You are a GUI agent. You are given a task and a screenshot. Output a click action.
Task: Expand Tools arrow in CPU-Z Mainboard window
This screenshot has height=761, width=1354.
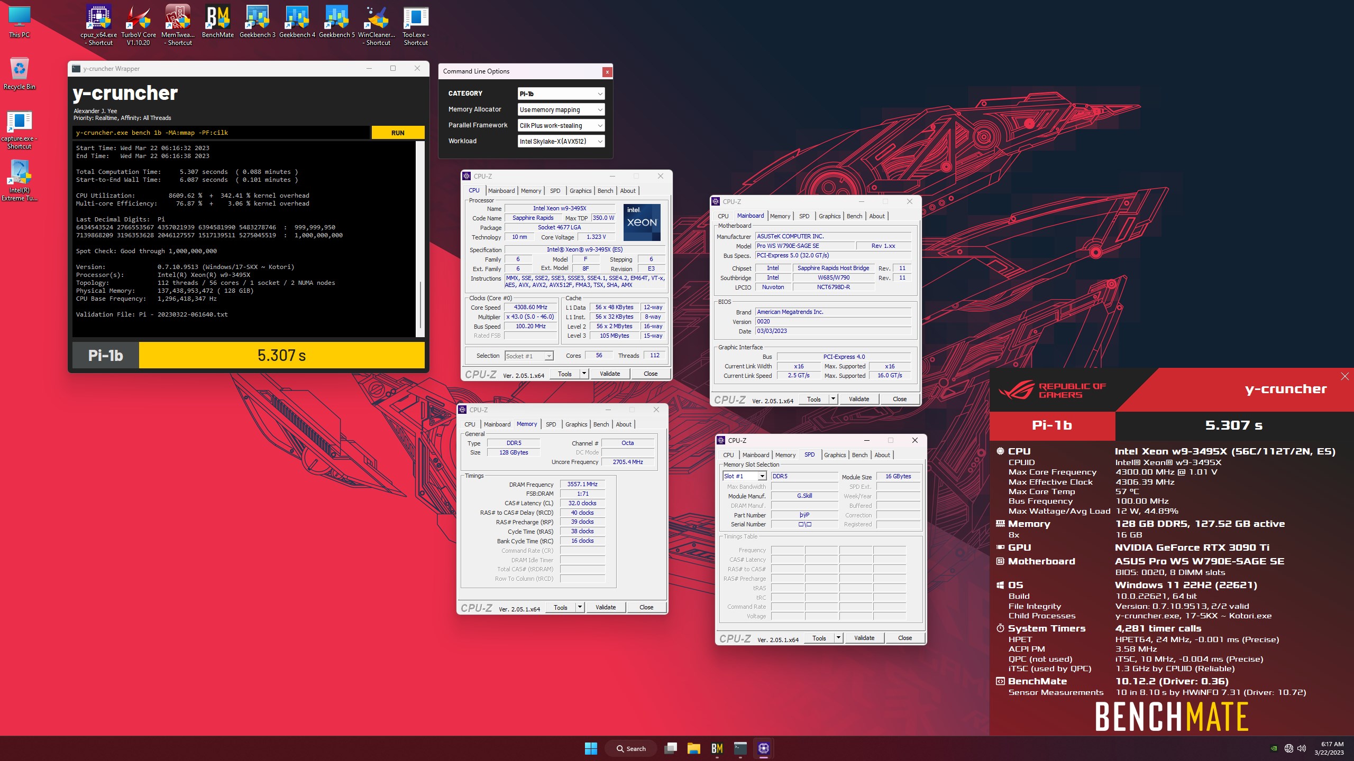click(x=833, y=399)
